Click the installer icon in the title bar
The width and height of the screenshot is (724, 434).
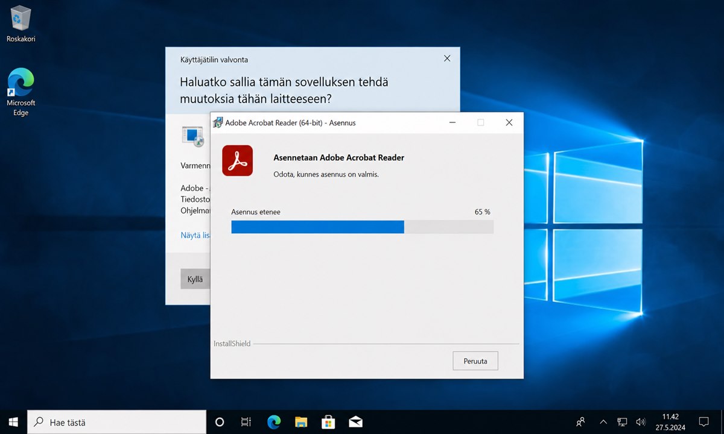click(218, 122)
